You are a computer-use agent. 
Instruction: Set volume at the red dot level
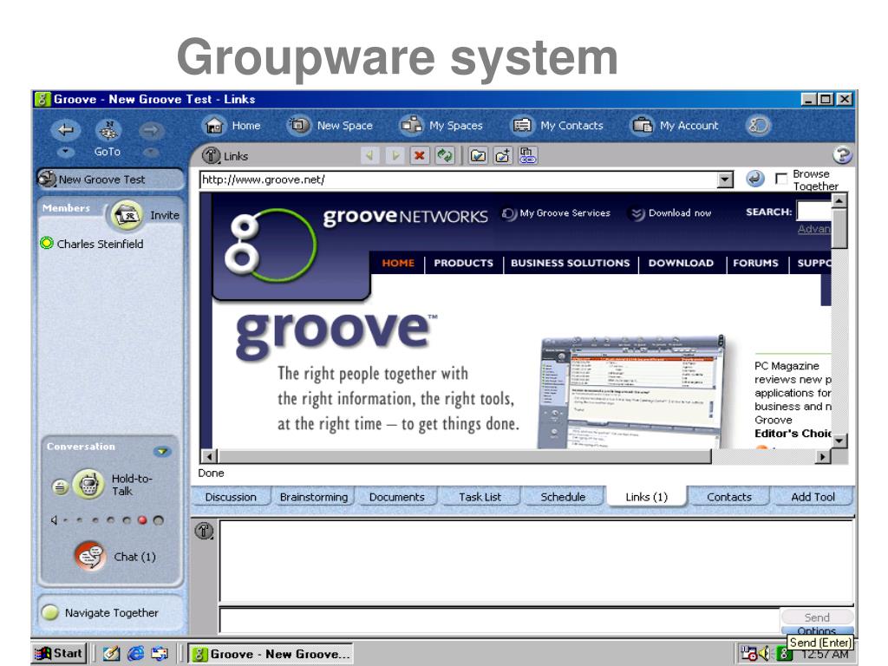point(142,520)
